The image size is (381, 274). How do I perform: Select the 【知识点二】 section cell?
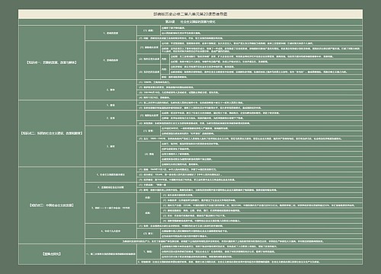pyautogui.click(x=52, y=133)
